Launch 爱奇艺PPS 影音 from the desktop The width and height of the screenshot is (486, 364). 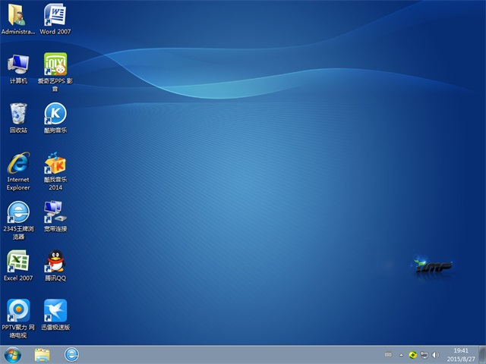pos(55,64)
